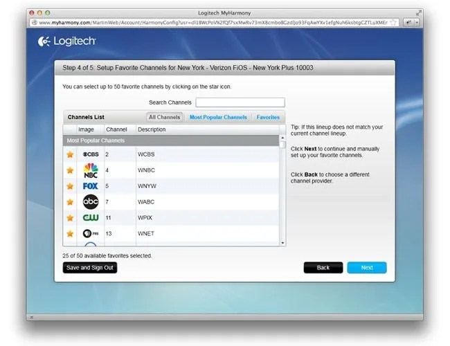450x346 pixels.
Task: Click the Most Popular Channels group header row
Action: click(171, 140)
